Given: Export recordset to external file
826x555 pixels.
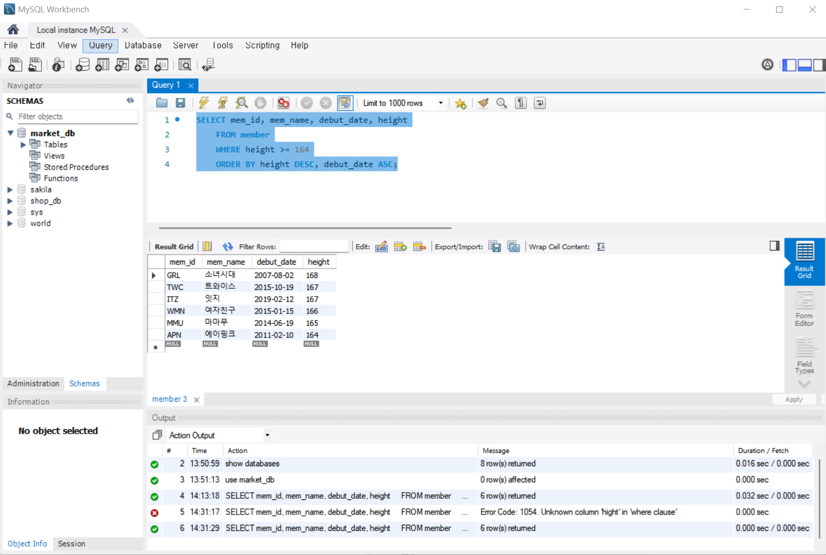Looking at the screenshot, I should point(495,246).
